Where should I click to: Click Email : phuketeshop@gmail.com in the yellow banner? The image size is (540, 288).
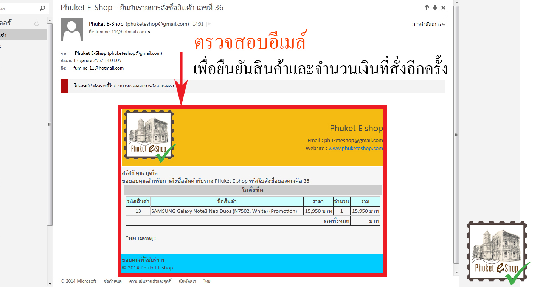click(x=345, y=141)
